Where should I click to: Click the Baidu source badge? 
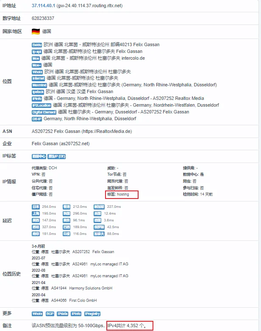pos(37,45)
